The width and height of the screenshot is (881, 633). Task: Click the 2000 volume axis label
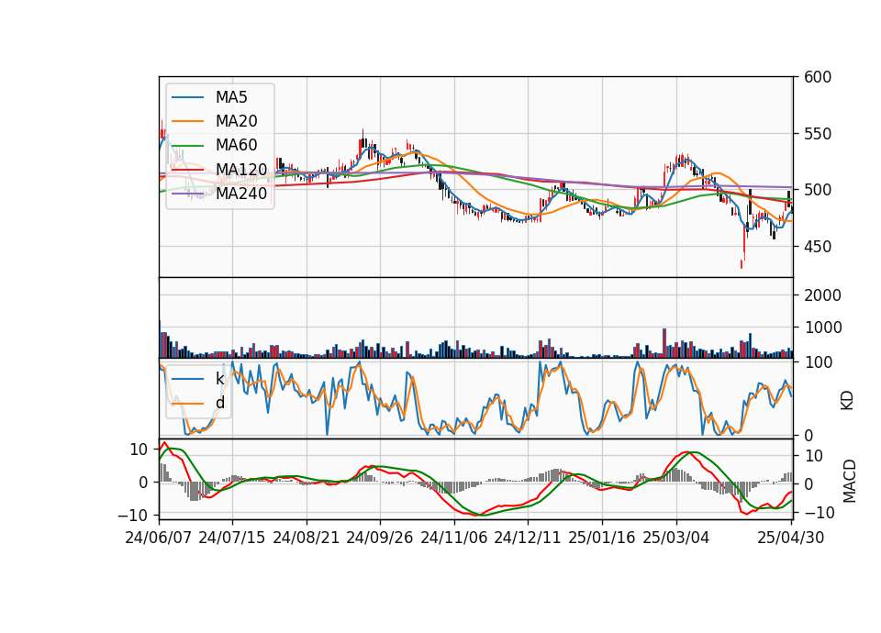(x=822, y=295)
